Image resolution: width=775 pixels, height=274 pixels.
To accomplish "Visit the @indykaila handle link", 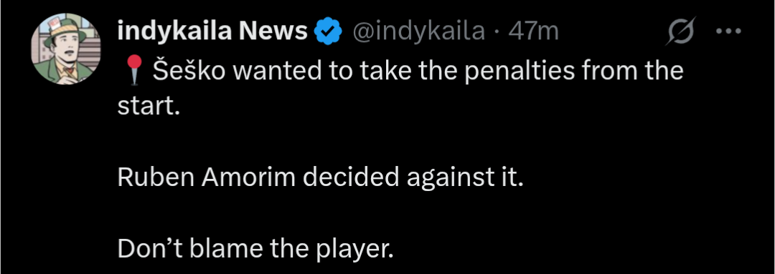I will (418, 32).
